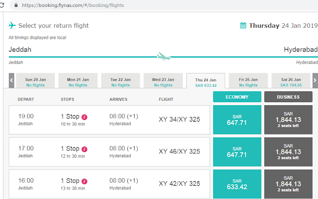
Task: Select the Thu 24 Jan date tab
Action: 206,81
